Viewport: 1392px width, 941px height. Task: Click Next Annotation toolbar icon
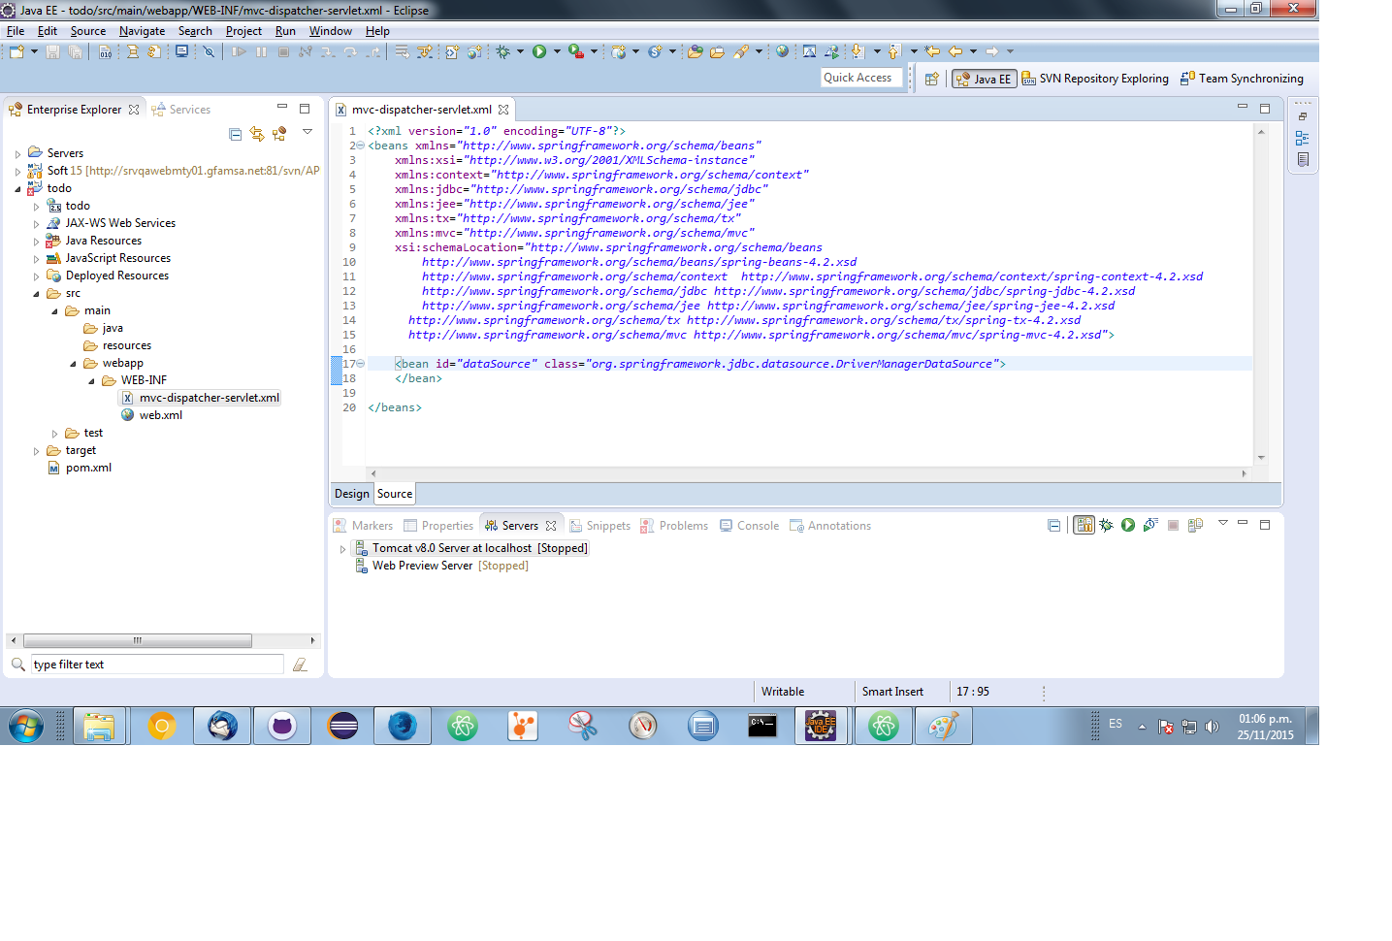858,51
